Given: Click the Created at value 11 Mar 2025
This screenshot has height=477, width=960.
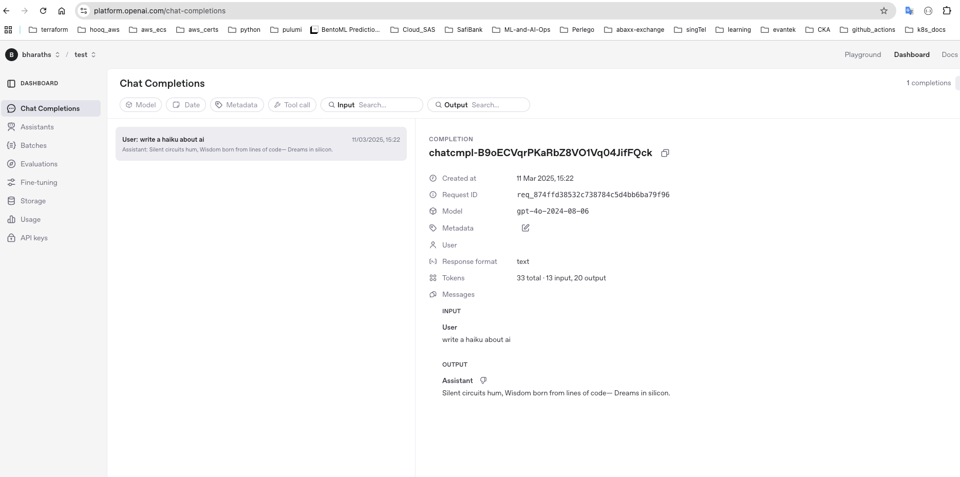Looking at the screenshot, I should 545,178.
